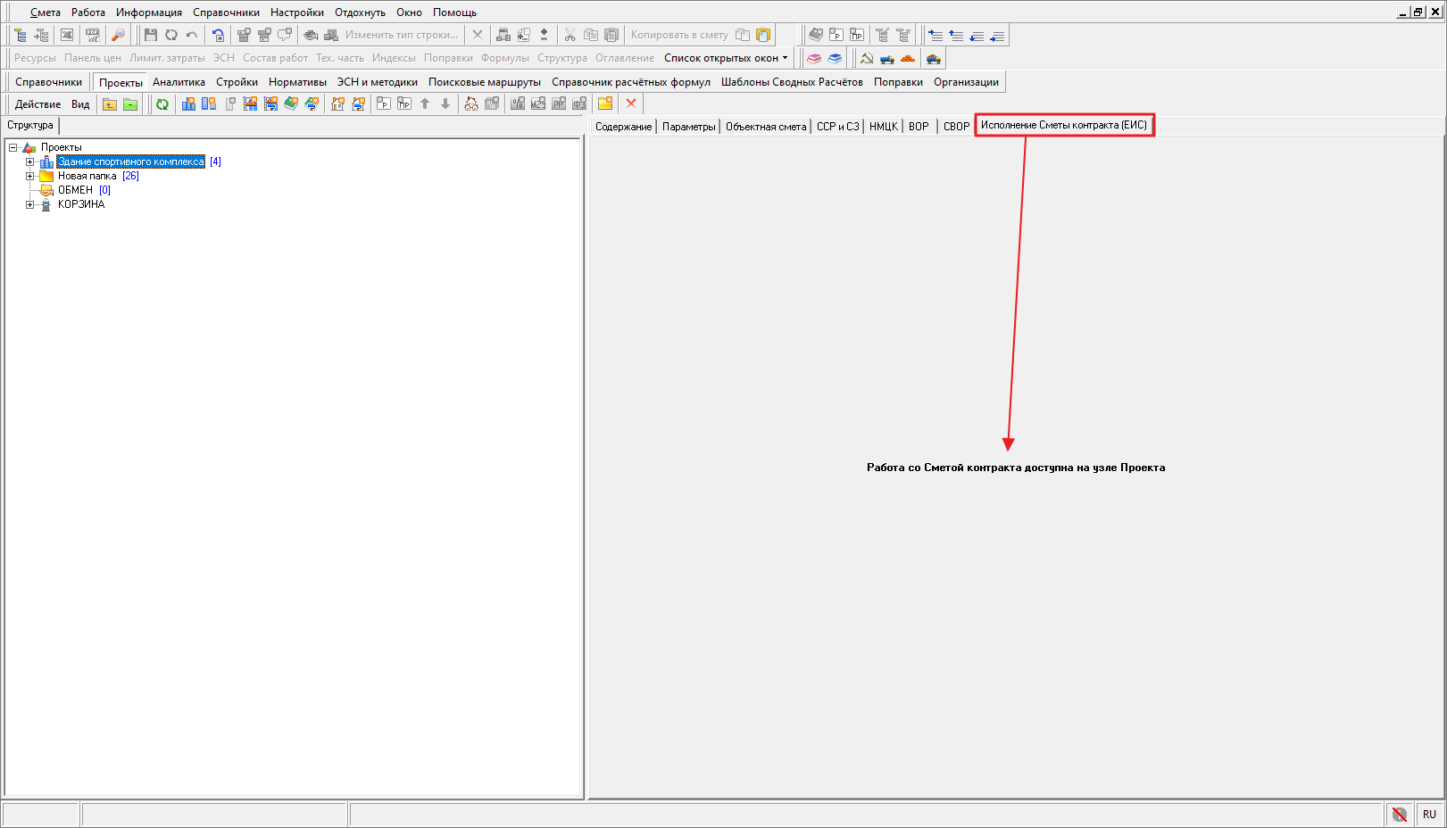The height and width of the screenshot is (828, 1447).
Task: Click the floppy disk save icon
Action: [151, 35]
